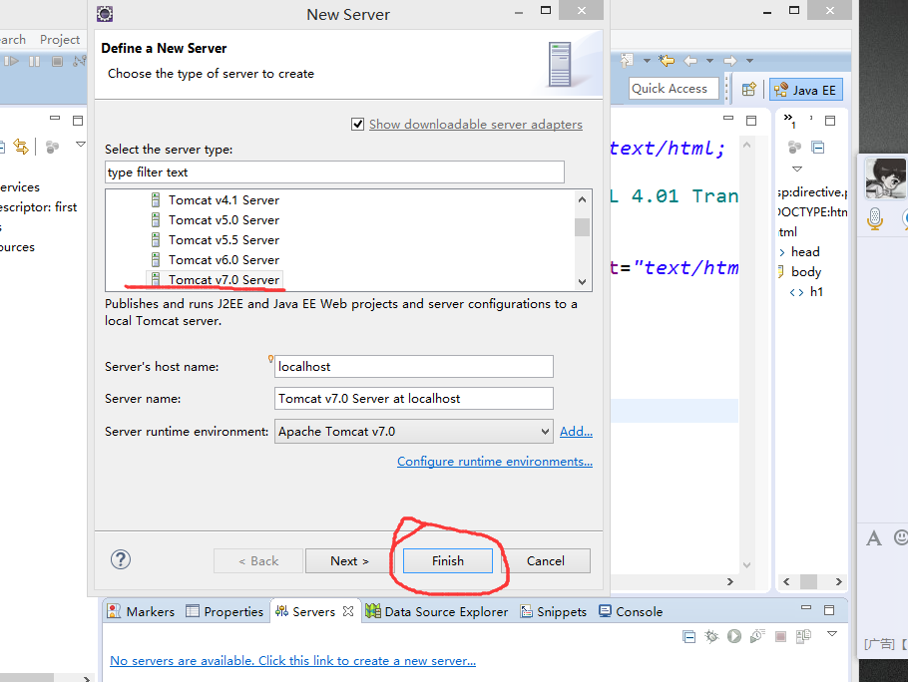Click the server type filter text field
908x682 pixels.
pyautogui.click(x=334, y=172)
